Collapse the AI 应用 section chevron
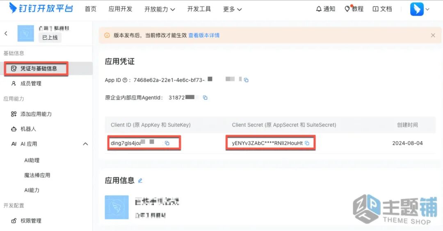 click(x=85, y=144)
